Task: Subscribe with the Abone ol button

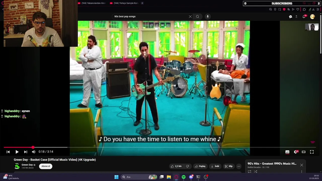Action: click(x=46, y=166)
